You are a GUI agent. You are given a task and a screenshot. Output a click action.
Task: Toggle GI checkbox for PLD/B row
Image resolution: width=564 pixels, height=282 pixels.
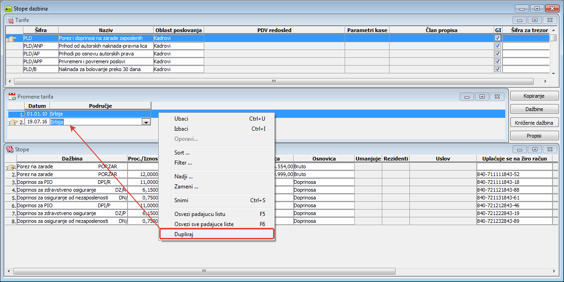click(x=497, y=69)
